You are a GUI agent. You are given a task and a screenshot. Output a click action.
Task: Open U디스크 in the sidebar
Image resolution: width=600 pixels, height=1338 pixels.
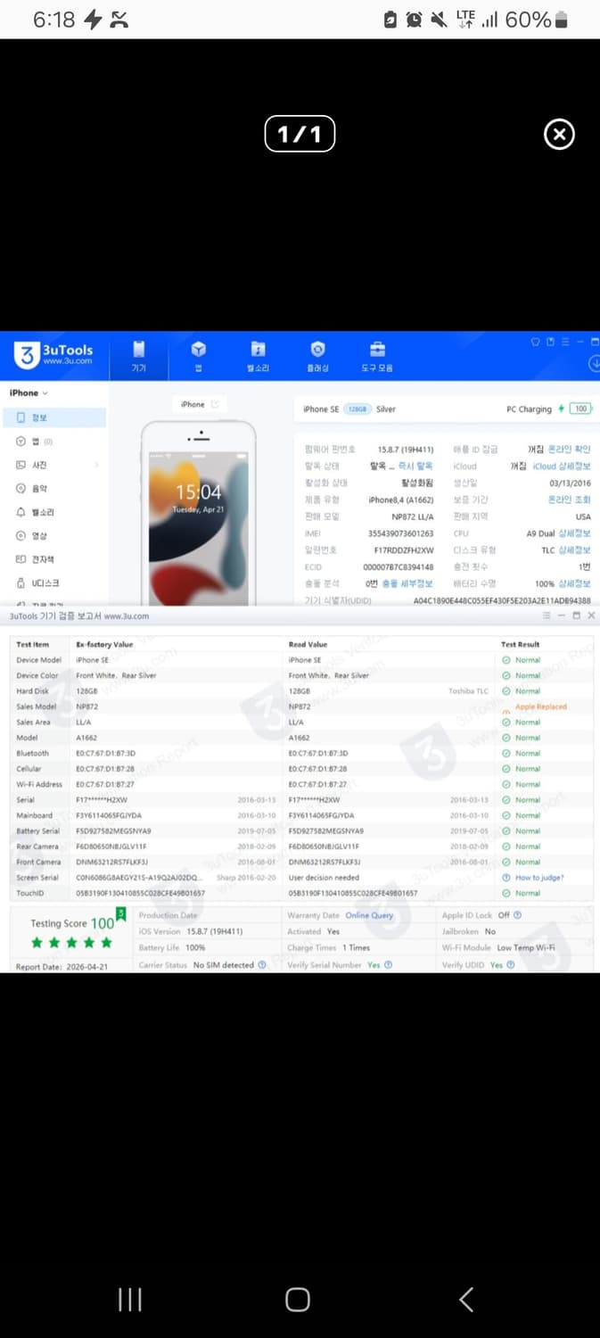(x=37, y=583)
